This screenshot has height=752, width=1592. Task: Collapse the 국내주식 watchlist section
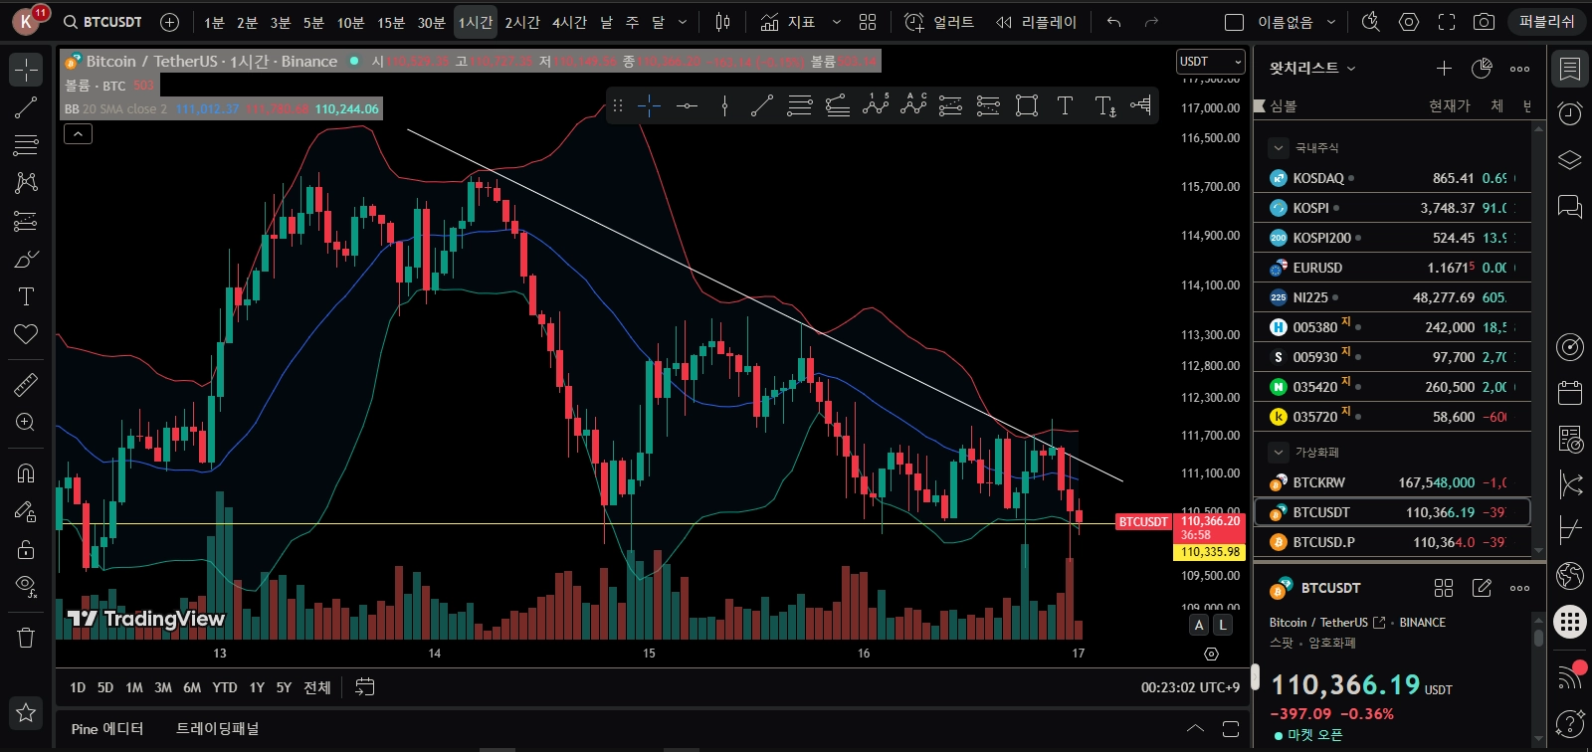click(x=1279, y=148)
